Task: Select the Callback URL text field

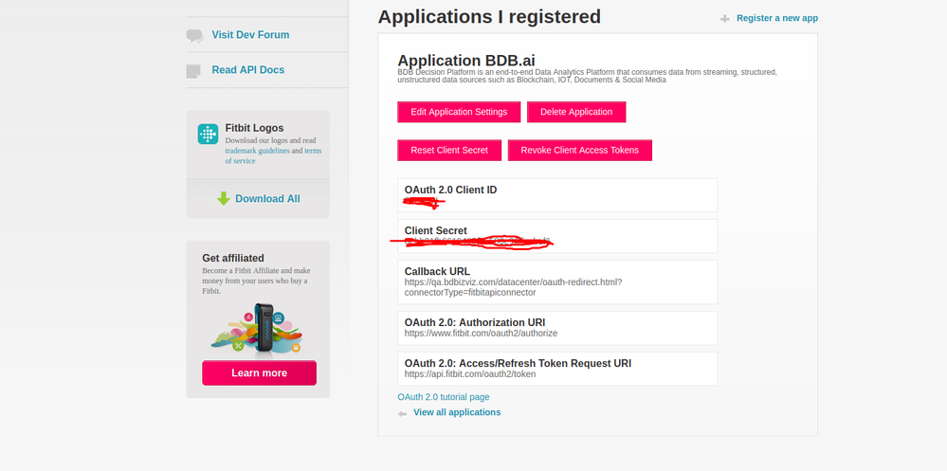Action: [x=557, y=282]
